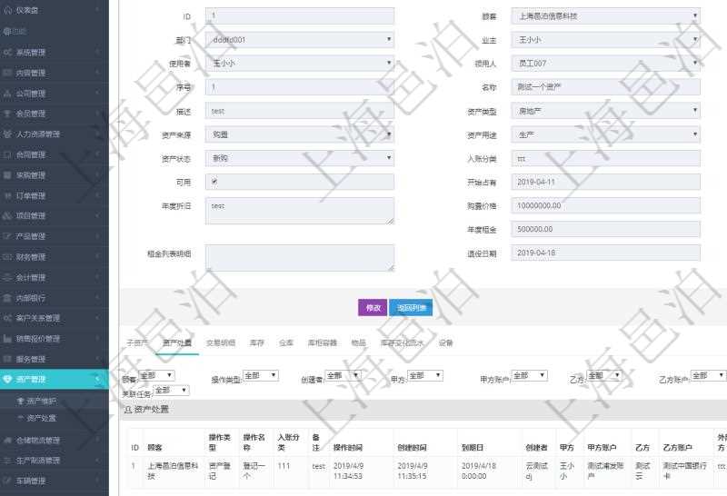Click the 合同管理 icon in sidebar
The width and height of the screenshot is (727, 496).
(7, 154)
